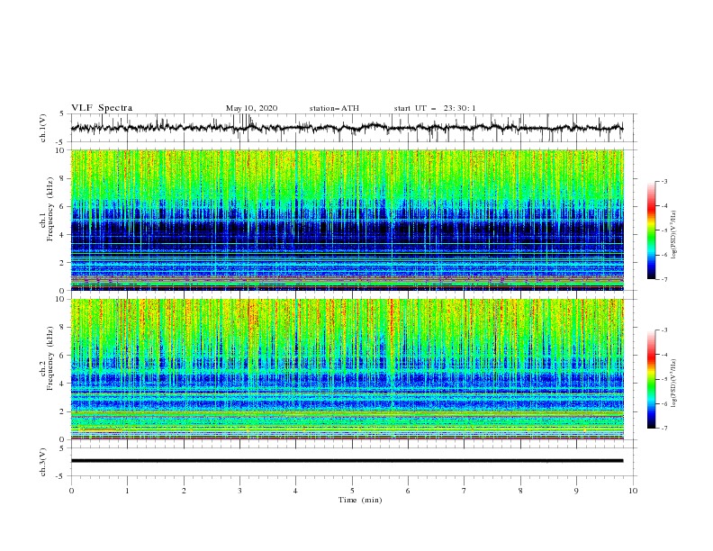Image resolution: width=713 pixels, height=551 pixels.
Task: Click time axis tick label "3"
Action: tap(239, 491)
